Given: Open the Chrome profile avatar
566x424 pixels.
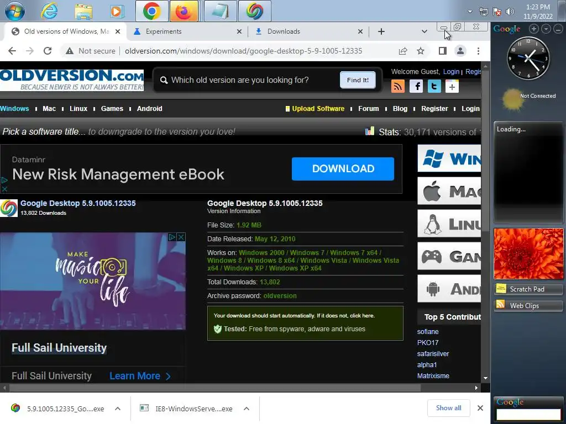Looking at the screenshot, I should (x=460, y=51).
